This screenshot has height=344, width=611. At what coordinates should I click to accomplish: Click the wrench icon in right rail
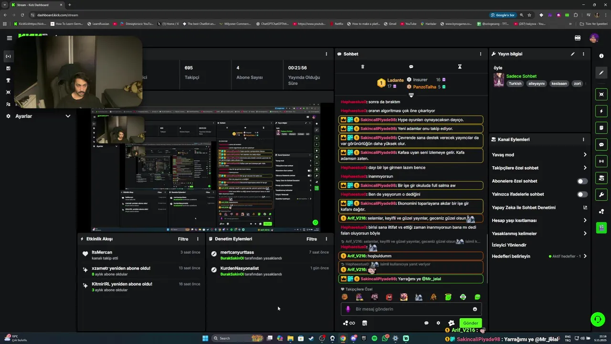[601, 194]
